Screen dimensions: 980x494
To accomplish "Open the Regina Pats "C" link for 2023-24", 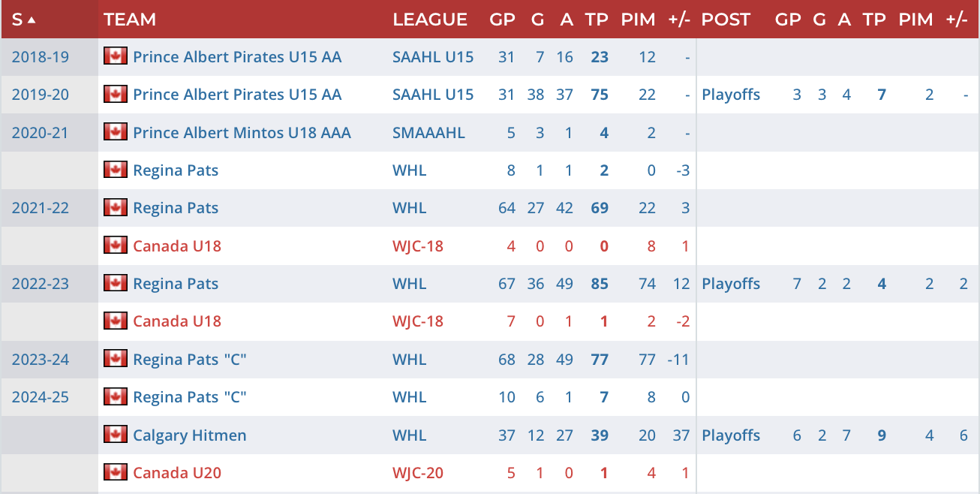I will [190, 360].
